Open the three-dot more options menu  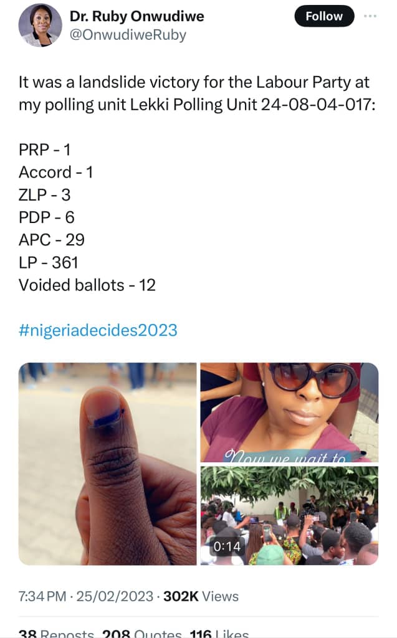[370, 17]
